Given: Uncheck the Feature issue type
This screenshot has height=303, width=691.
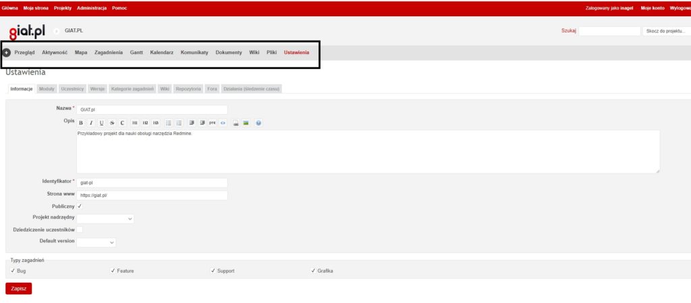Looking at the screenshot, I should point(113,271).
